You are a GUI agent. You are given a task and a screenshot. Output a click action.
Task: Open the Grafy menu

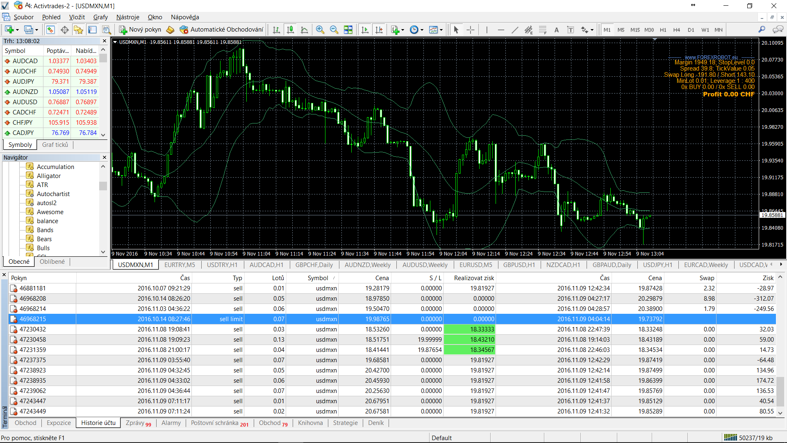100,17
